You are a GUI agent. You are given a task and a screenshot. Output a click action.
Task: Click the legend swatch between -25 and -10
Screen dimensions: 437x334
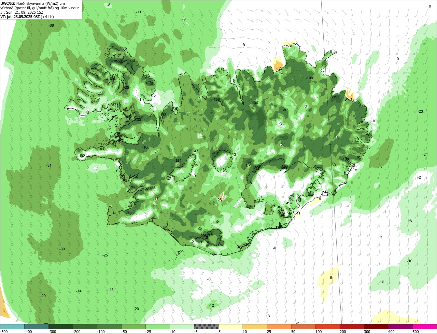pos(158,326)
